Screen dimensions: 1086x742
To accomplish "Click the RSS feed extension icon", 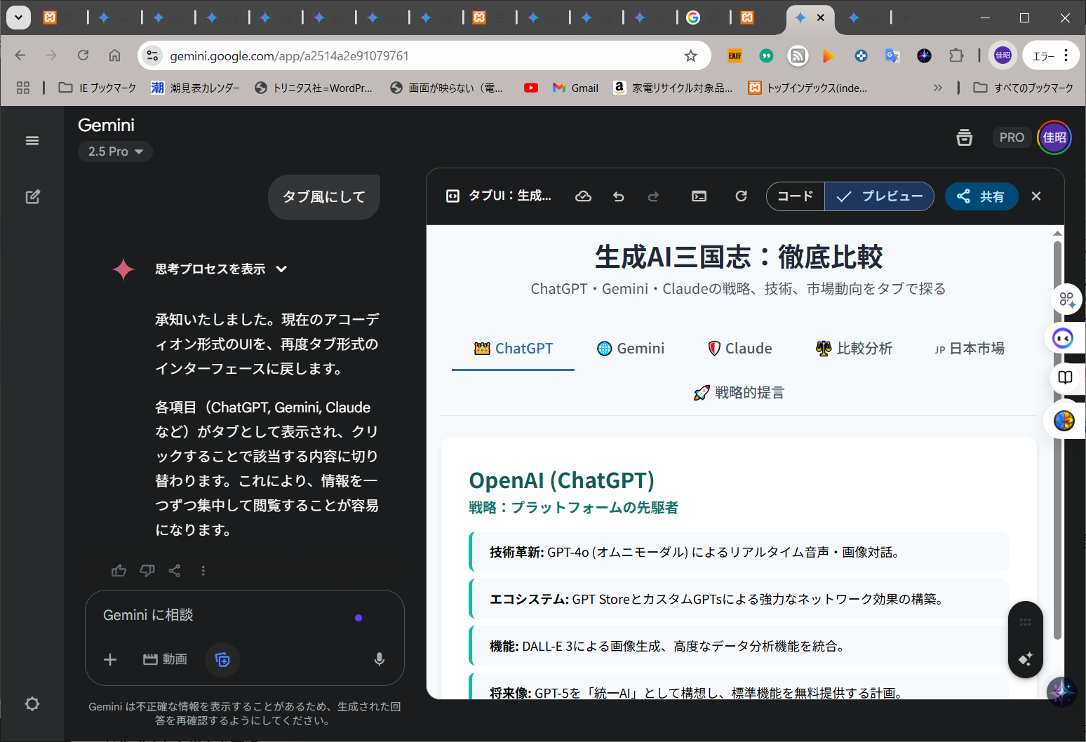I will [798, 55].
